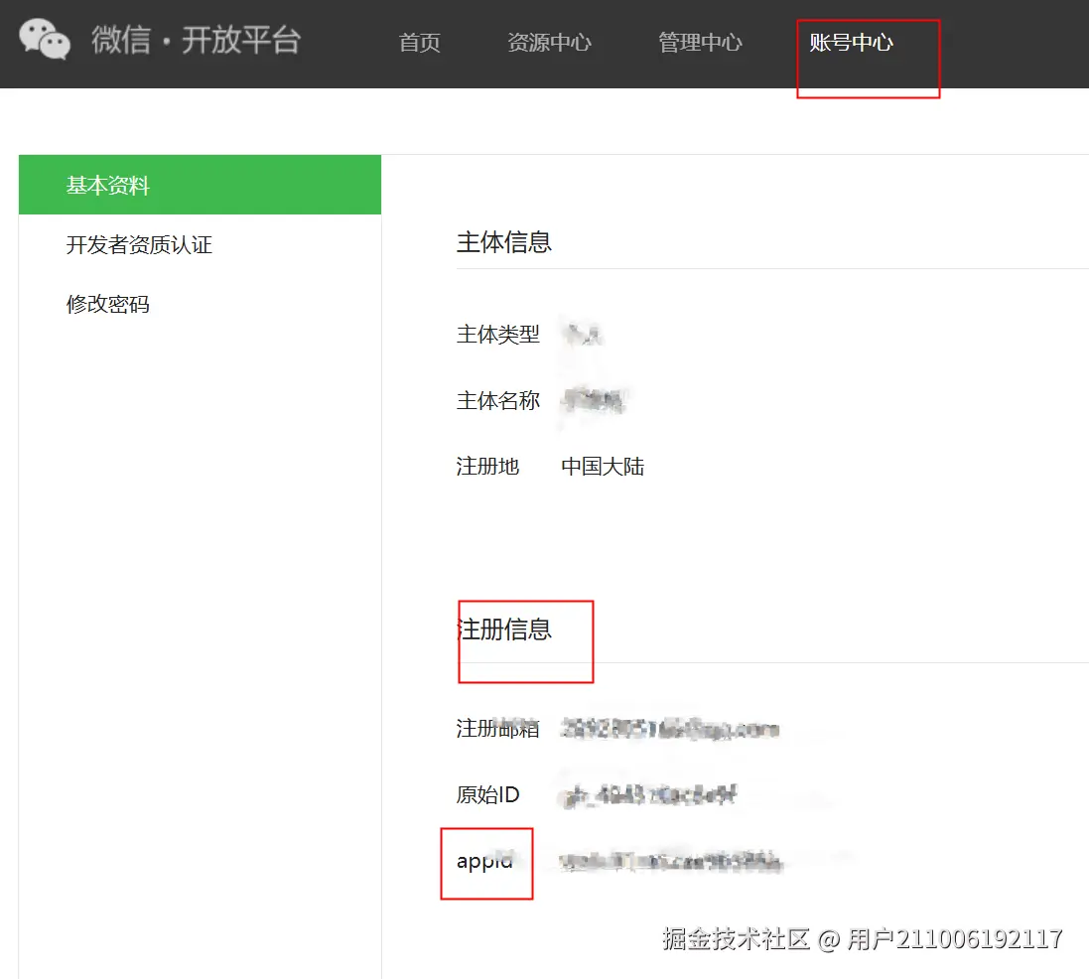The height and width of the screenshot is (979, 1089).
Task: Click the blurred 主体名称 value
Action: (x=594, y=400)
